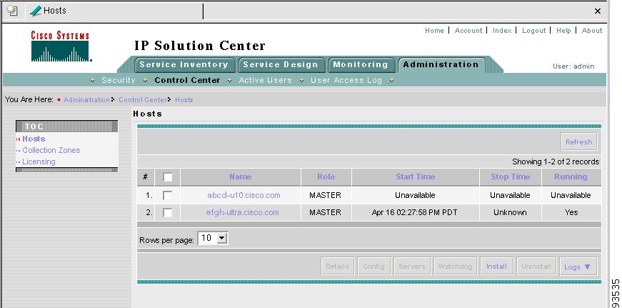Open the Account link
The width and height of the screenshot is (622, 308).
pyautogui.click(x=468, y=31)
